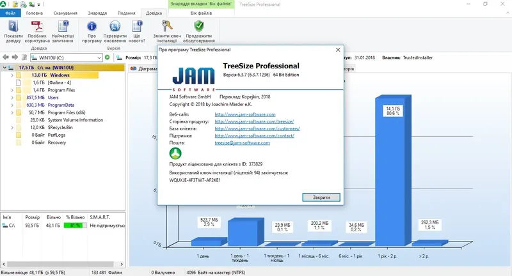Expand the Program Files folder node

pyautogui.click(x=12, y=90)
